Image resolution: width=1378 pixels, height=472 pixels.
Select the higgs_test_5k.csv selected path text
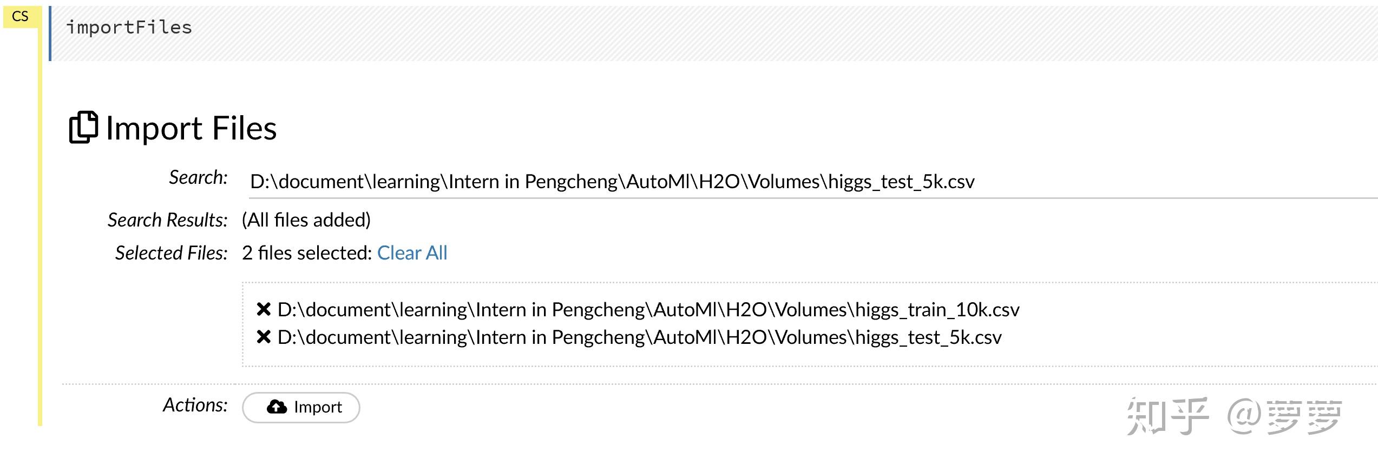pos(639,337)
